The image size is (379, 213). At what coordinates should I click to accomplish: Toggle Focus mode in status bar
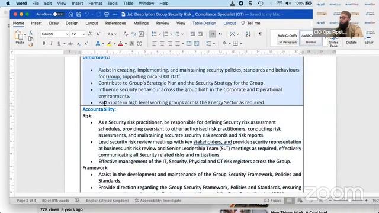click(x=272, y=201)
